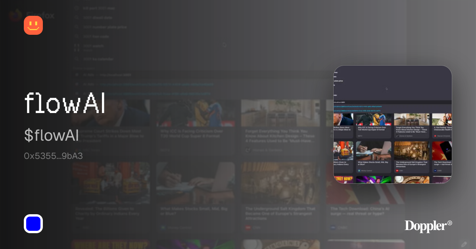This screenshot has height=249, width=476.
Task: Click the orange smiley face icon
Action: [x=33, y=25]
